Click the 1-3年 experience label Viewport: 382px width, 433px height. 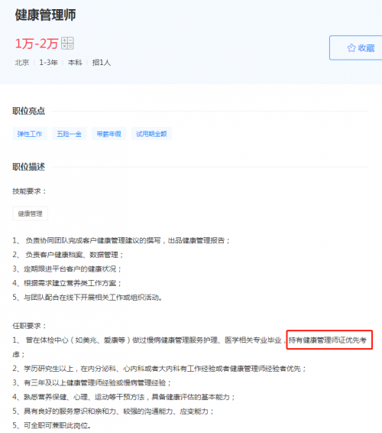point(49,63)
